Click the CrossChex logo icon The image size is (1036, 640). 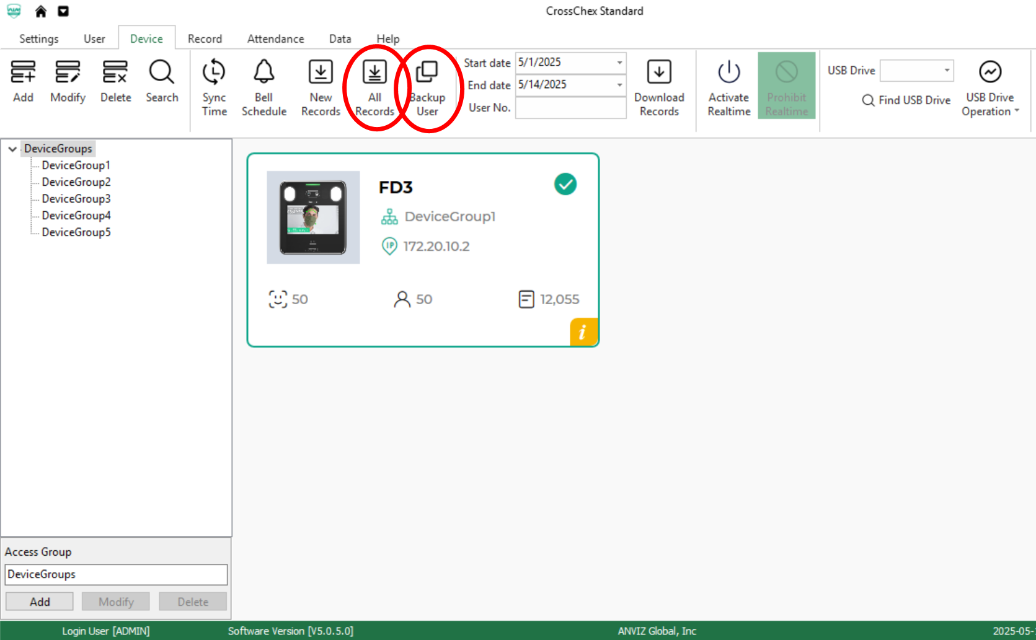(x=14, y=11)
